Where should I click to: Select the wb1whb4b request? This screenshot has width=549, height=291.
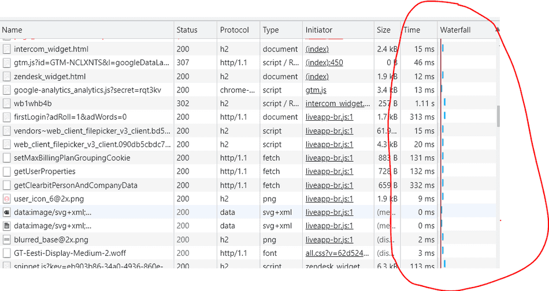(x=33, y=103)
